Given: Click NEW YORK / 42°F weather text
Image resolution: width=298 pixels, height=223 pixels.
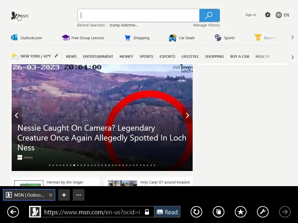Looking at the screenshot, I should pos(36,56).
